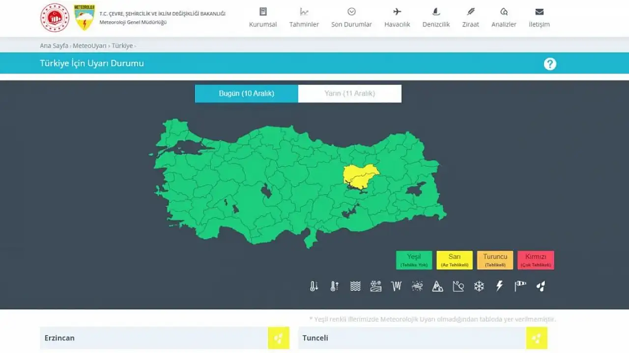Open the help question mark icon
This screenshot has width=629, height=353.
click(x=550, y=64)
